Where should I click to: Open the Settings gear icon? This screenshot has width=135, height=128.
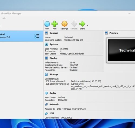click(64, 24)
